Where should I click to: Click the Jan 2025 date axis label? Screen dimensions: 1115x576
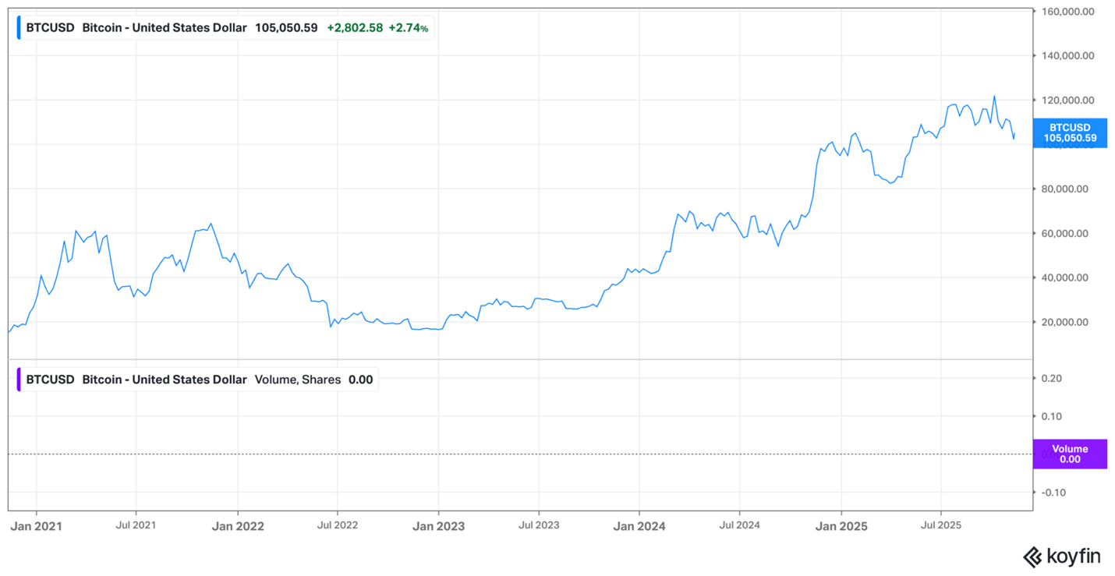click(841, 526)
